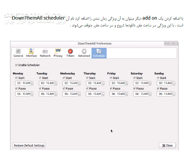Uncheck Monday Start checkbox
193x164 pixels.
[x=16, y=78]
